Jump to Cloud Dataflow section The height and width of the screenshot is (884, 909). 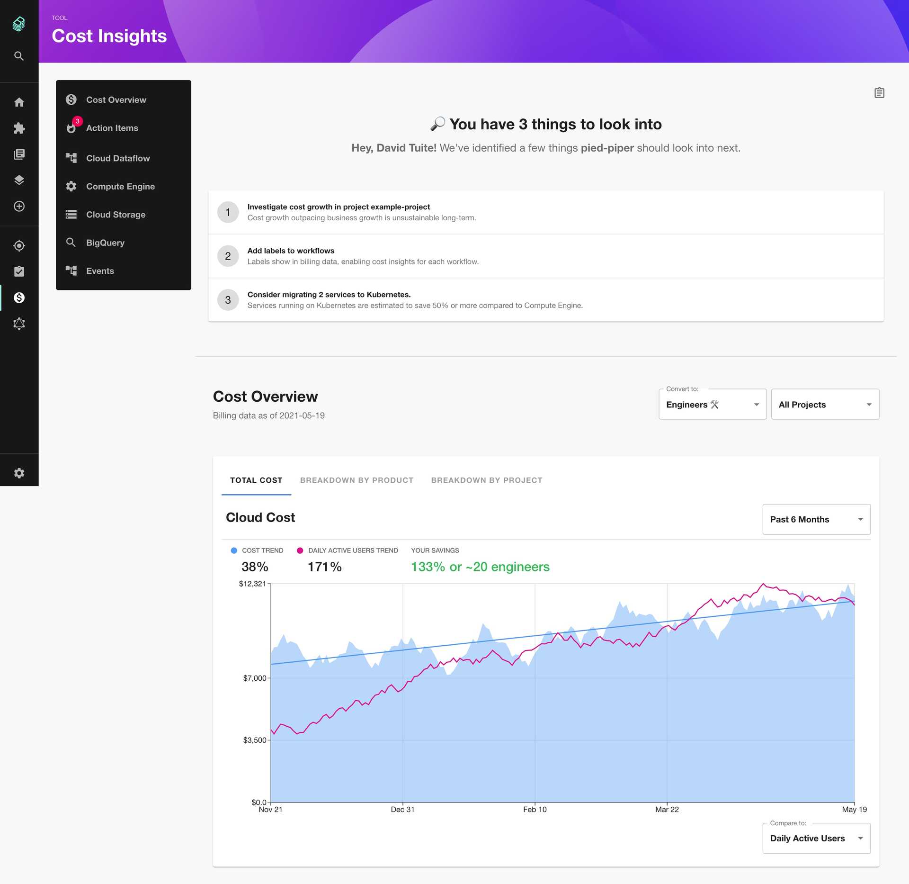point(124,158)
